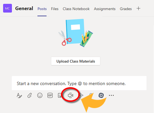Insert a GIF using the GIF icon
This screenshot has width=154, height=113.
tap(50, 95)
